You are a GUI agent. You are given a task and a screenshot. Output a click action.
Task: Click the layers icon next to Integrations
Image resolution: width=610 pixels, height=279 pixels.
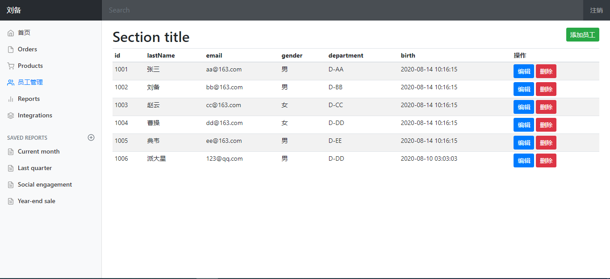[11, 116]
